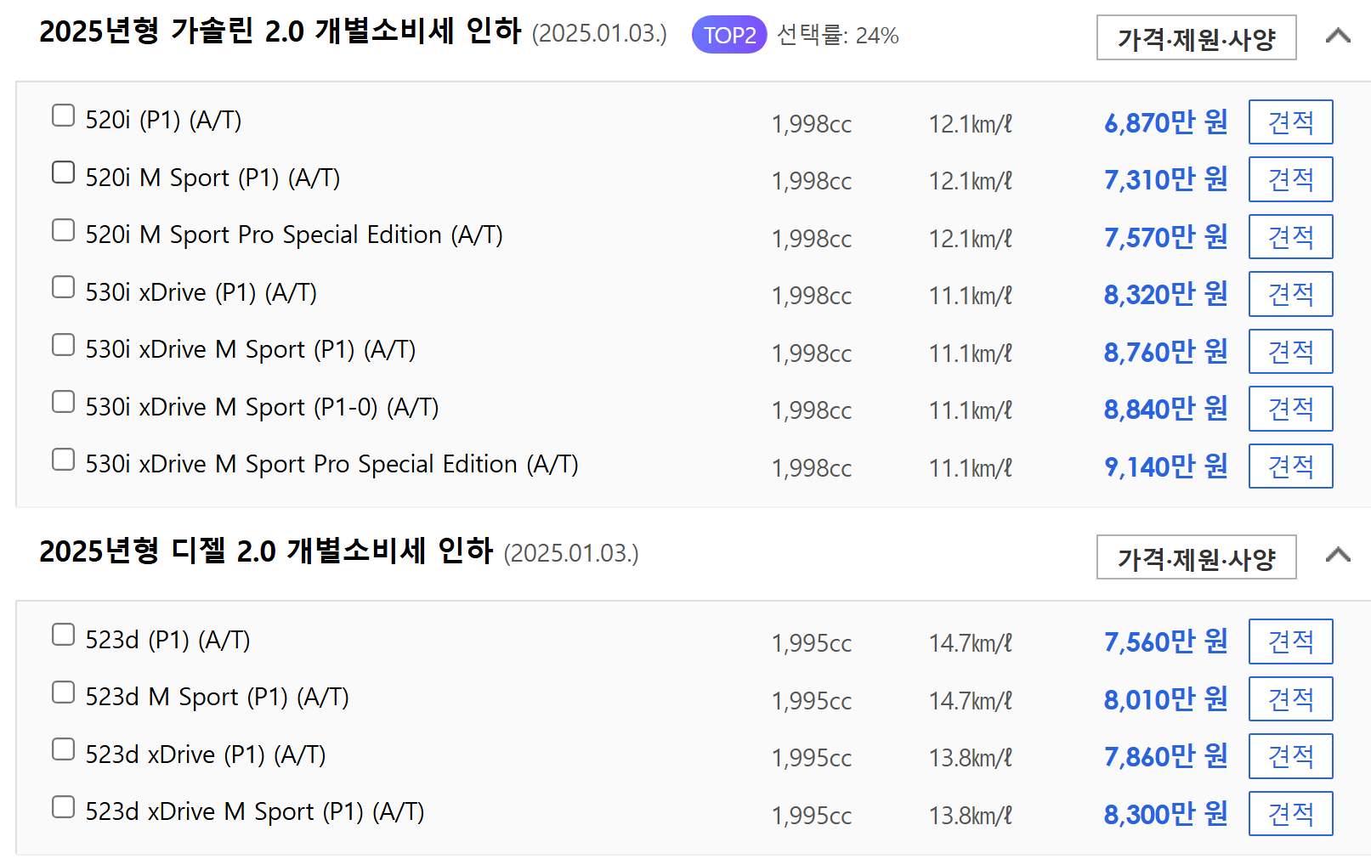
Task: Click the 6,870만 원 price
Action: point(1165,122)
